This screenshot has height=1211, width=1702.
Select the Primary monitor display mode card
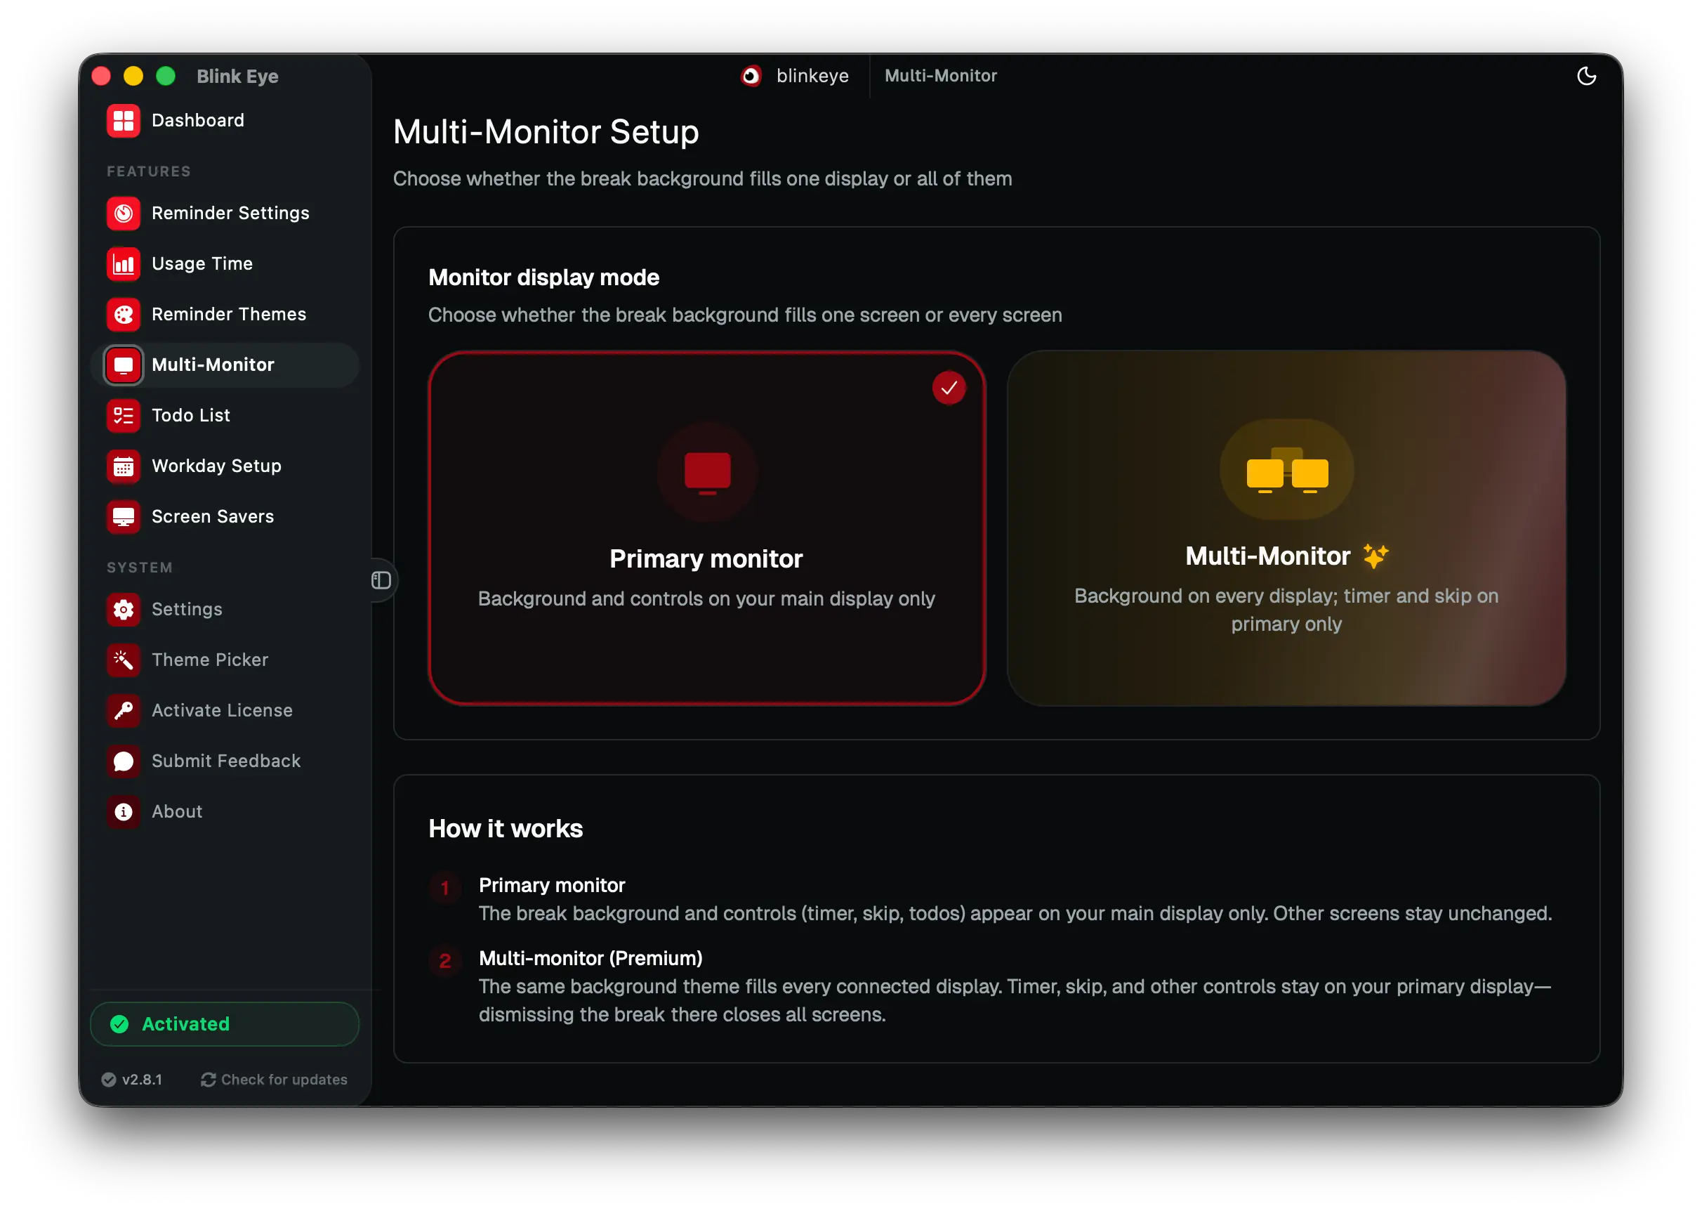[x=707, y=529]
